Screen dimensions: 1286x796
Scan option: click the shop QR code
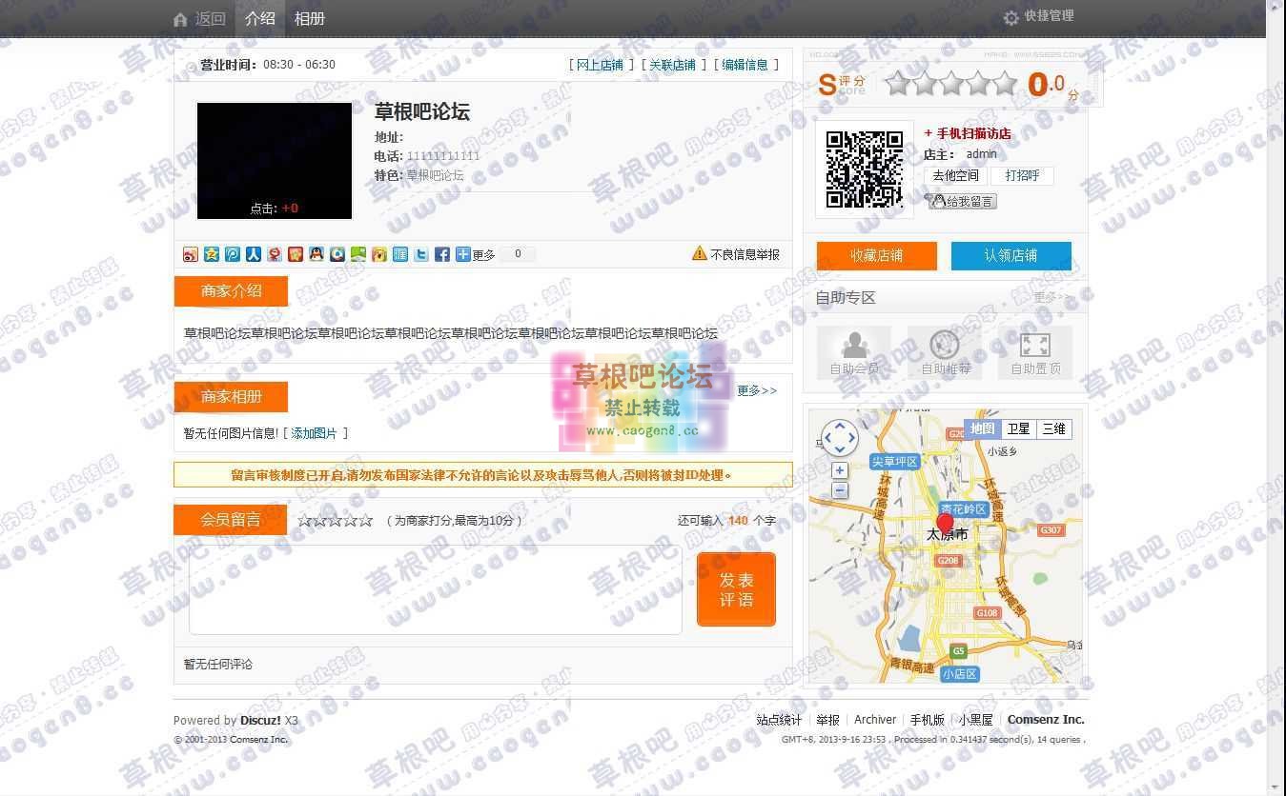point(864,169)
